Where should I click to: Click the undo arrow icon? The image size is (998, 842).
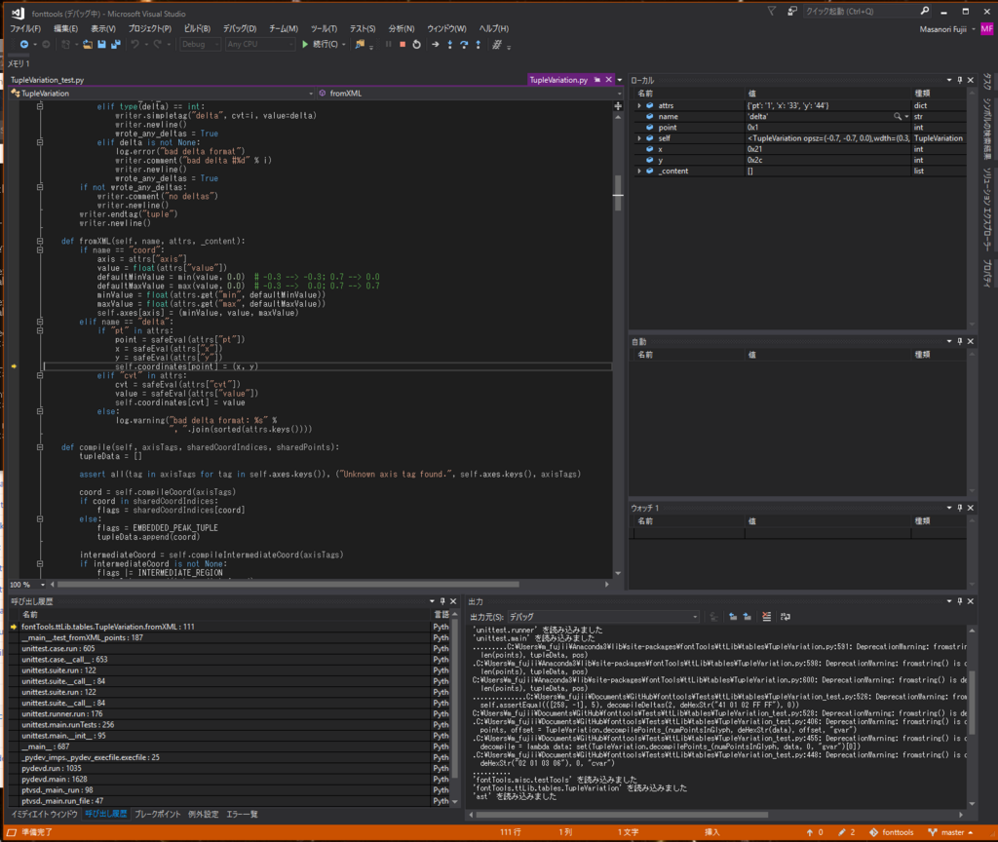tap(134, 45)
